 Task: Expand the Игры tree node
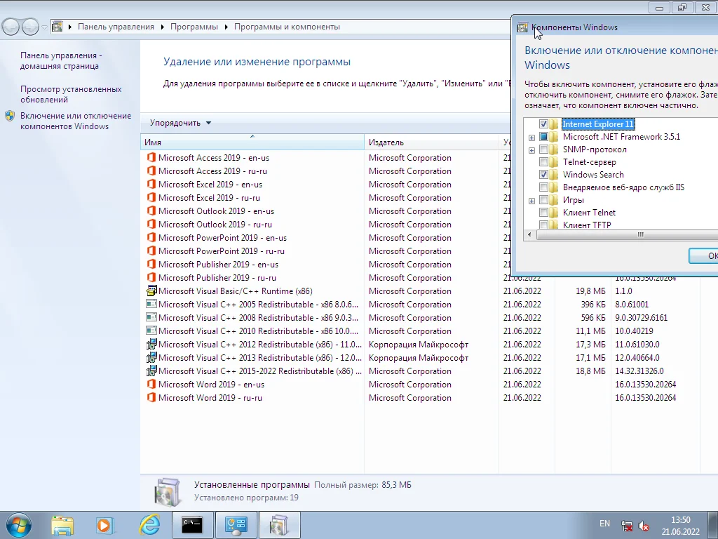click(x=531, y=201)
